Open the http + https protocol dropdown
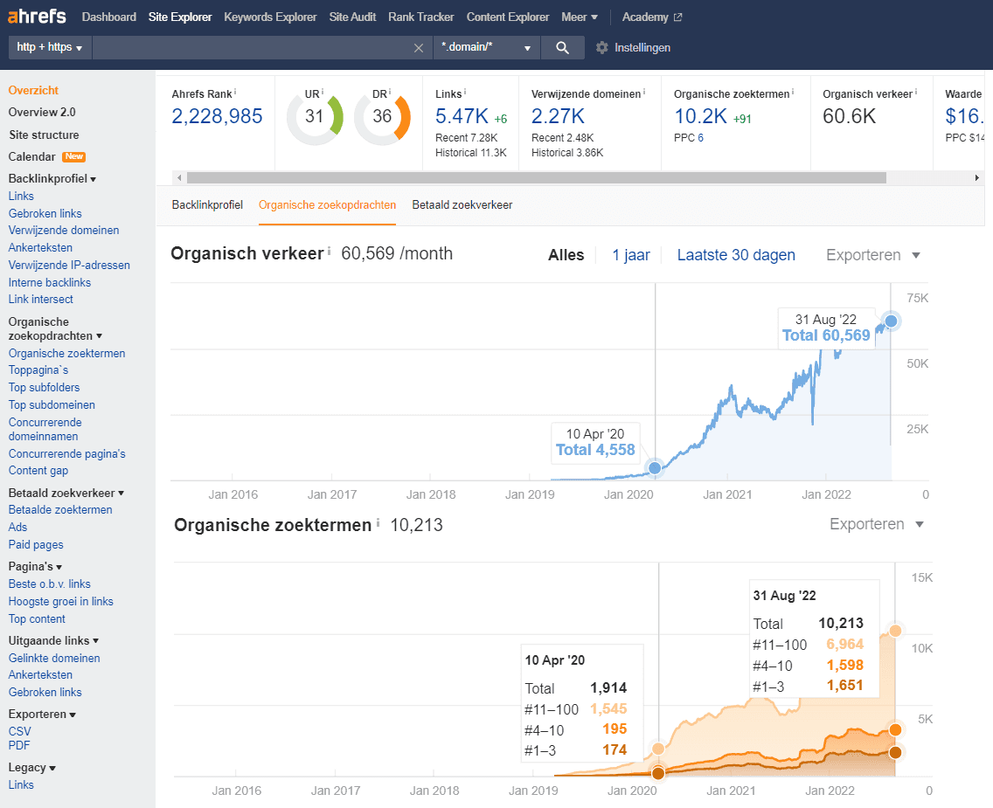The width and height of the screenshot is (993, 808). [50, 47]
